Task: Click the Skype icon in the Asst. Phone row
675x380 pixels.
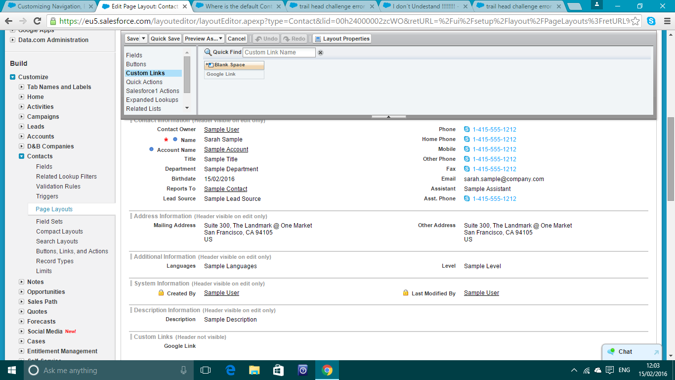Action: (x=467, y=199)
